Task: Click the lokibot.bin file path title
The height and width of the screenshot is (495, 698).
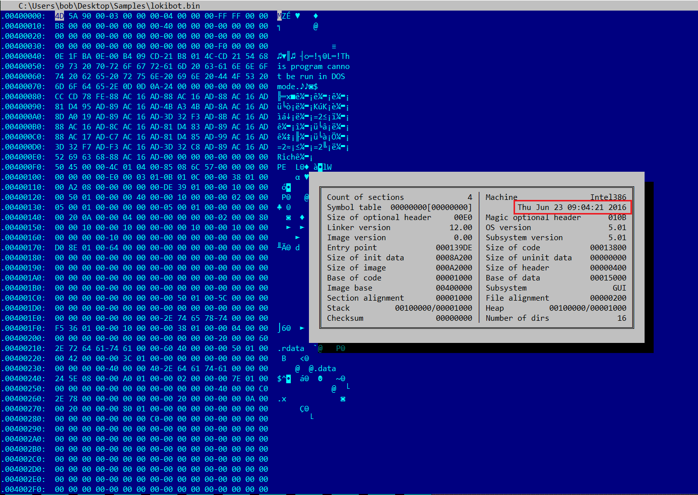Action: click(x=109, y=6)
